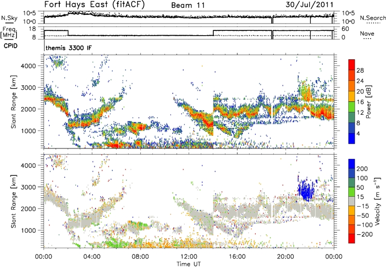
Task: Click the '20:00' tick label on the time axis
Action: coord(285,257)
